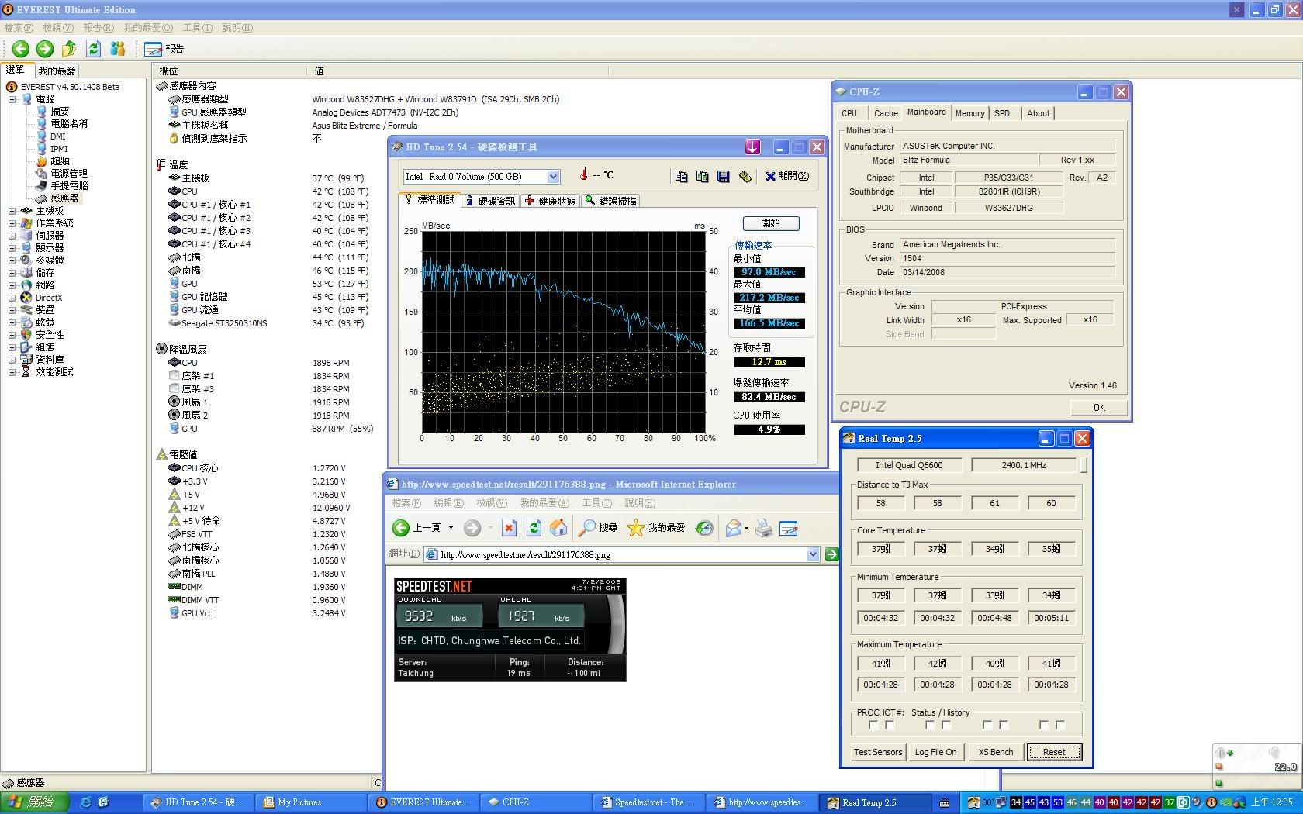This screenshot has width=1303, height=814.
Task: Expand the 效能測試 tree node
Action: (x=12, y=372)
